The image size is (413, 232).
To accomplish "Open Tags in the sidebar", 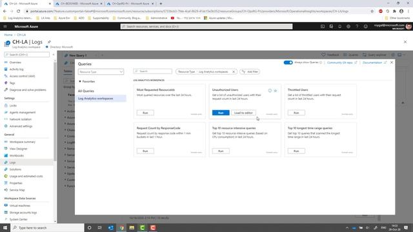I will pyautogui.click(x=12, y=83).
